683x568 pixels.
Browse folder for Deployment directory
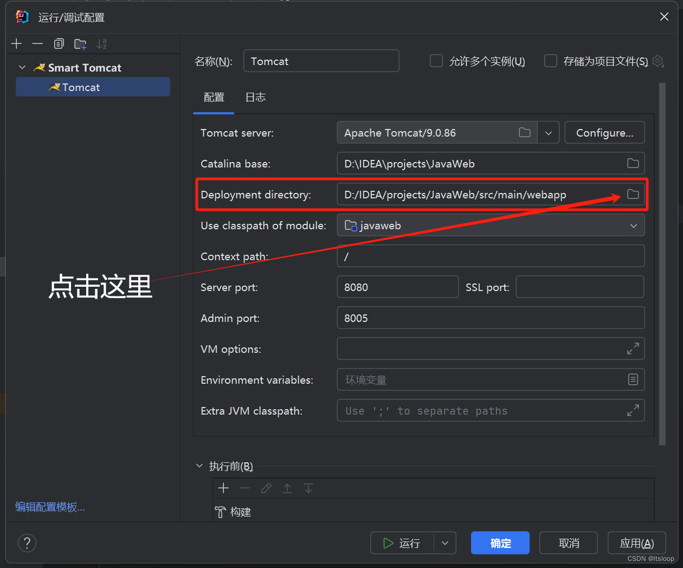pos(633,194)
